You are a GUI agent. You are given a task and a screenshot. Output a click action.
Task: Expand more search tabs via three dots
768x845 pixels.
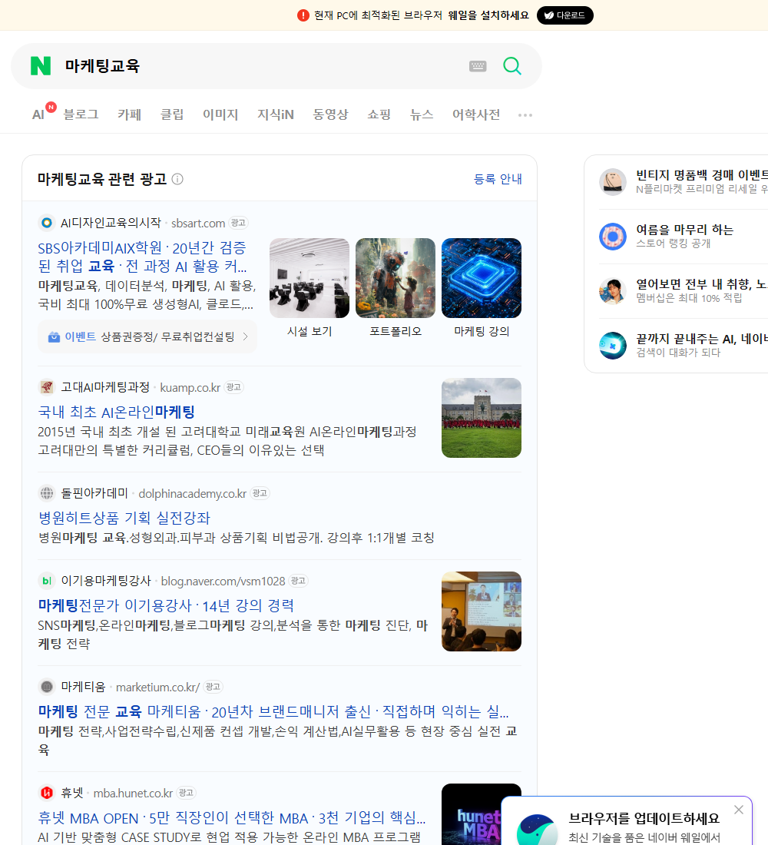[x=525, y=114]
